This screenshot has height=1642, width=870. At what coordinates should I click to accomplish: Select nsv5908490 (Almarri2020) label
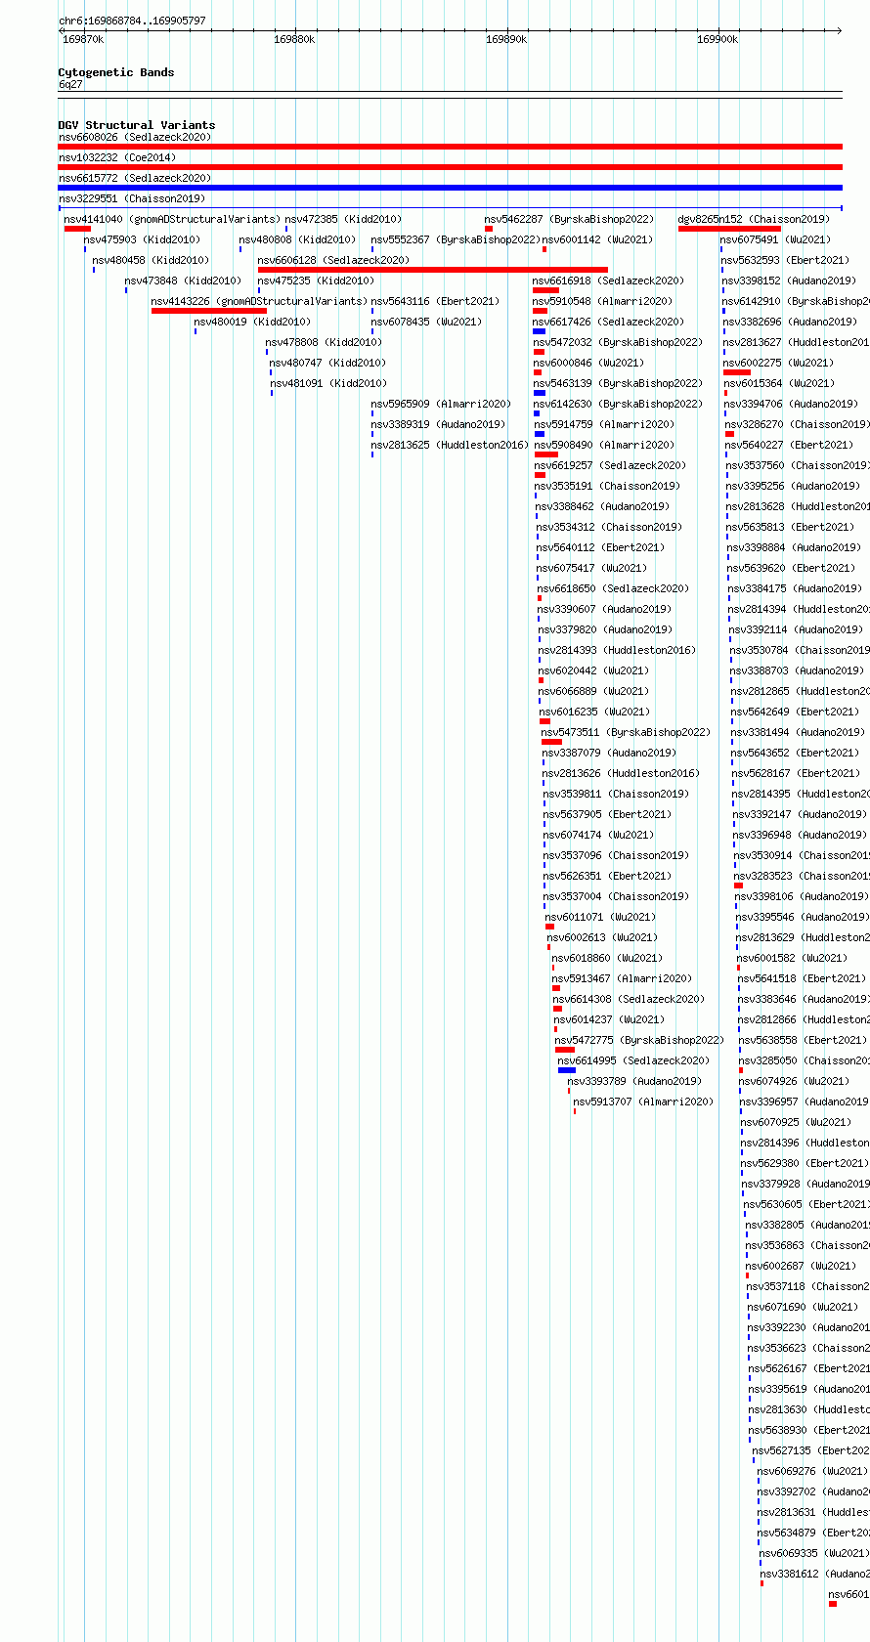(604, 445)
